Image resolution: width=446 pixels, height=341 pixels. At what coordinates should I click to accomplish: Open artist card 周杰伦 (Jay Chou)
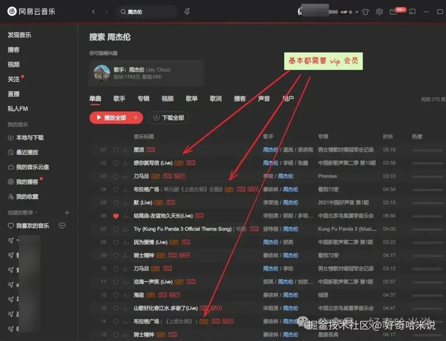tap(146, 73)
